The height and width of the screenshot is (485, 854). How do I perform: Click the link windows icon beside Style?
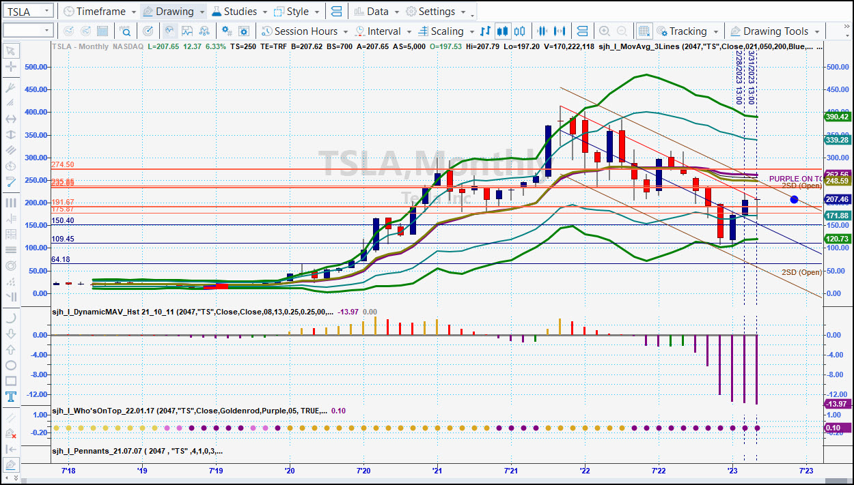335,12
